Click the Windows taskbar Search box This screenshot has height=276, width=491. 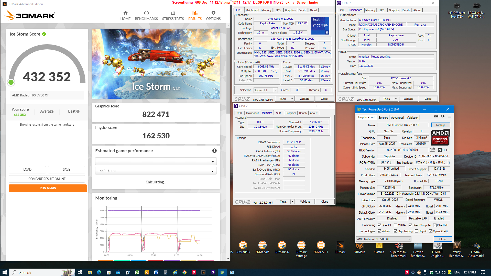42,272
